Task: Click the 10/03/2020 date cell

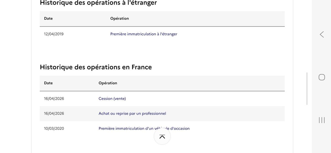Action: coord(54,128)
